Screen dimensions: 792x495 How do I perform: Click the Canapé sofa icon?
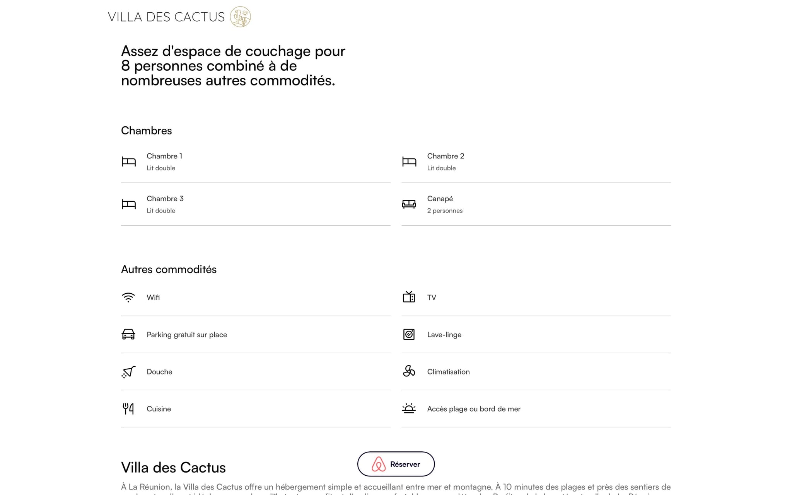(x=409, y=204)
